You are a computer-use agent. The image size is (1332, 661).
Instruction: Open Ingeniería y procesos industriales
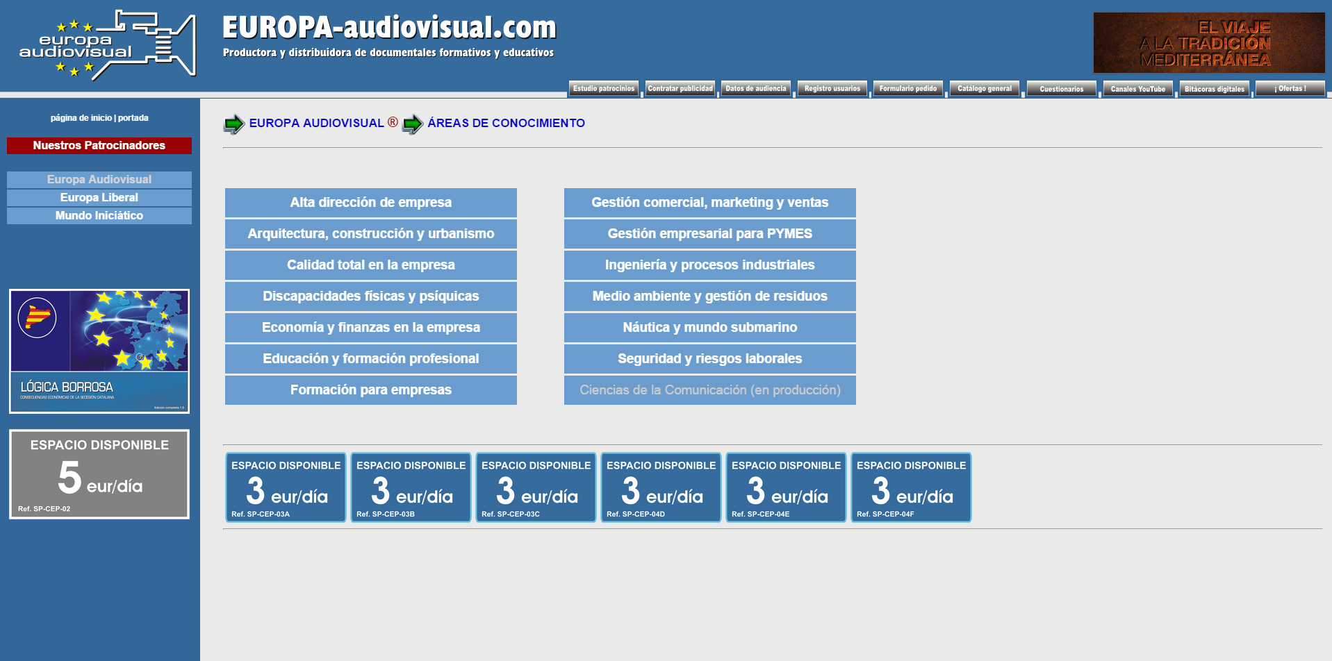click(x=710, y=265)
